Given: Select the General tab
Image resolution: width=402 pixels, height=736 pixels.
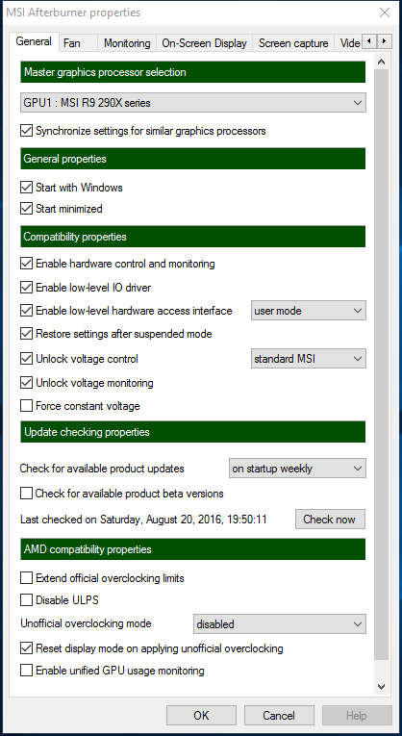Looking at the screenshot, I should pos(34,41).
